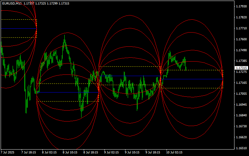Screen dimensions: 249x156
Task: Click the EURUSD,M15 chart title text
Action: click(12, 4)
